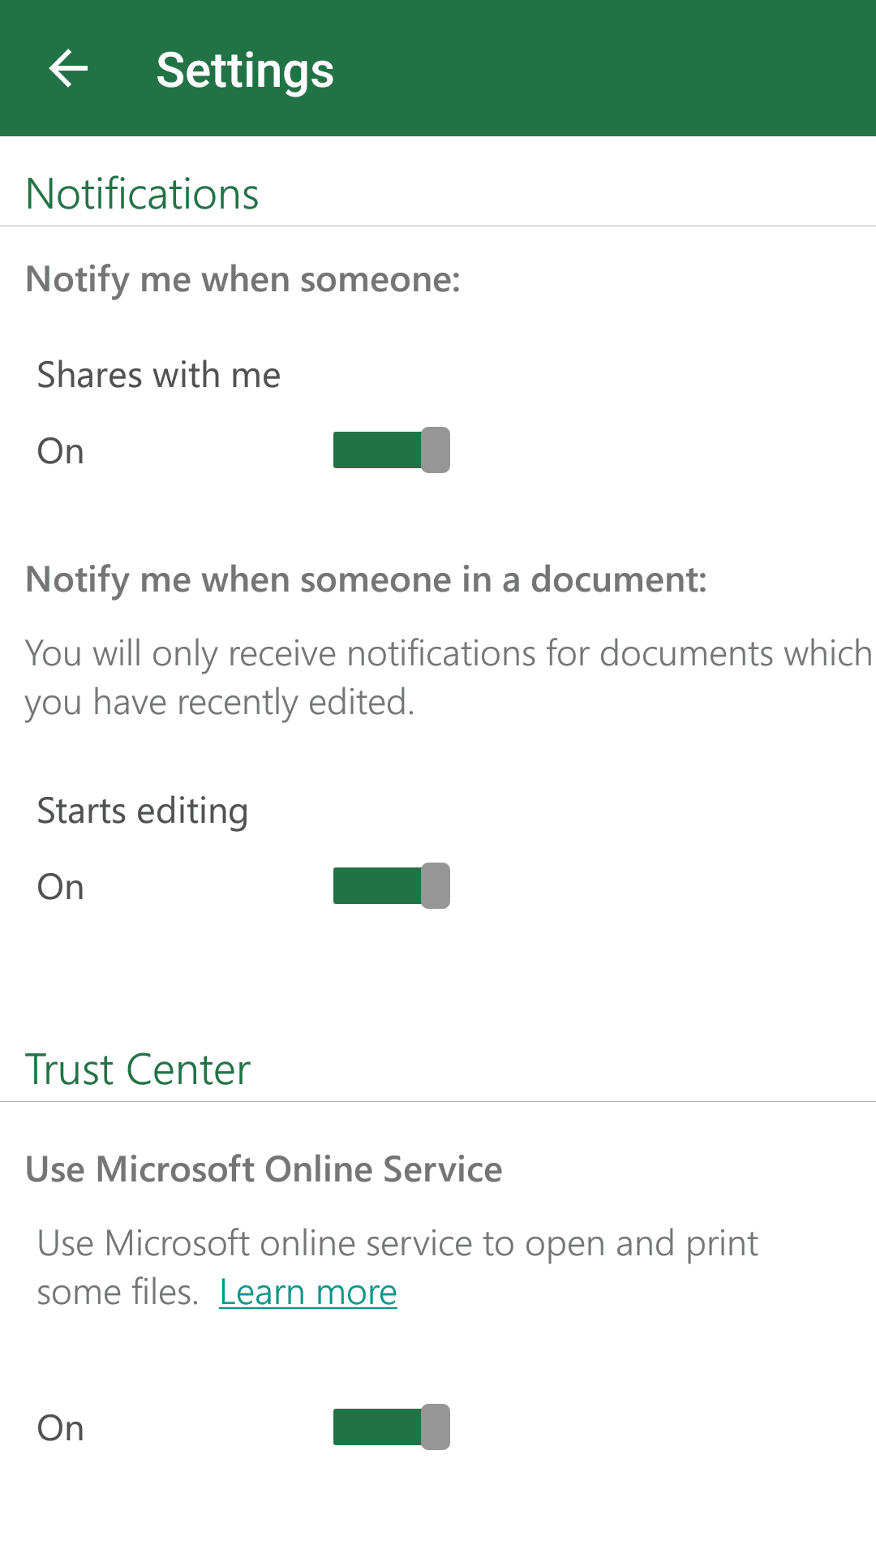
Task: Click the On label under Starts editing
Action: click(61, 887)
